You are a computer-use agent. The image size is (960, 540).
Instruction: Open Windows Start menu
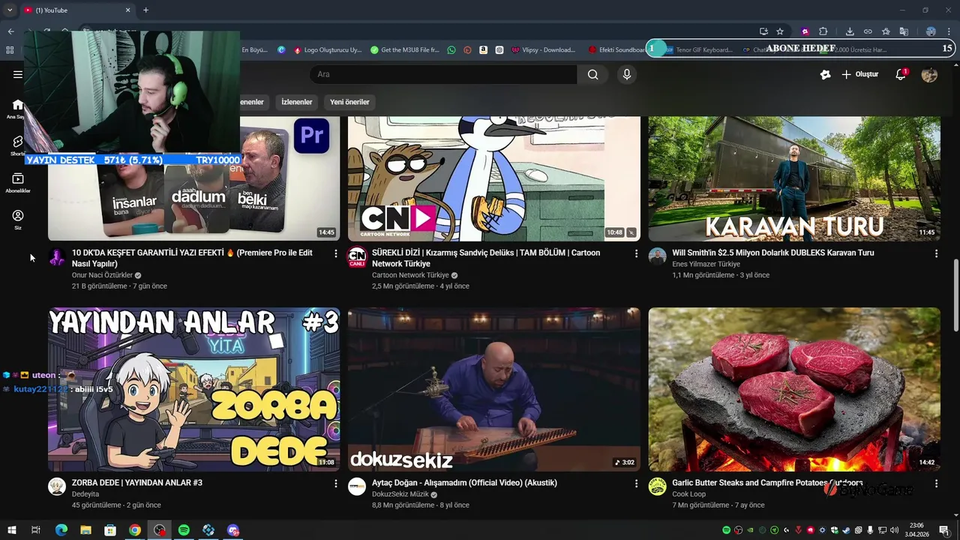click(11, 530)
